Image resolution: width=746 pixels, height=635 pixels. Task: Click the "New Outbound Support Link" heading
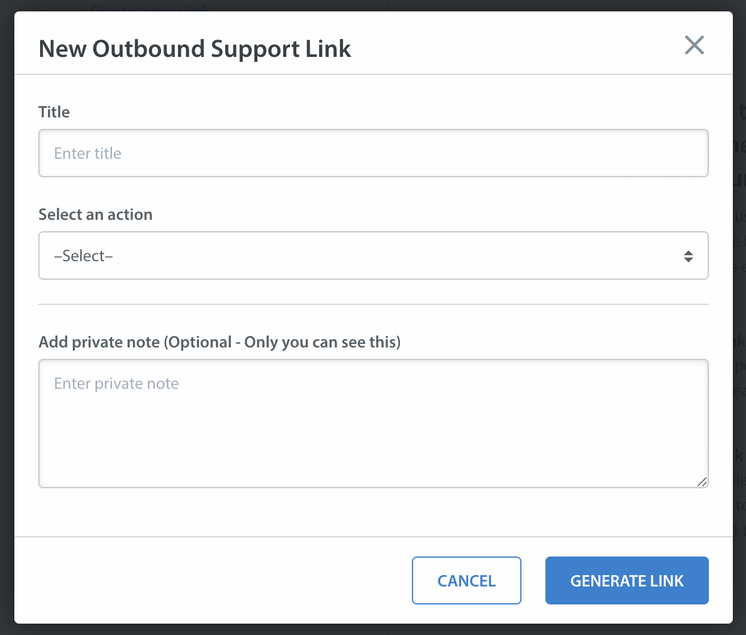click(195, 49)
